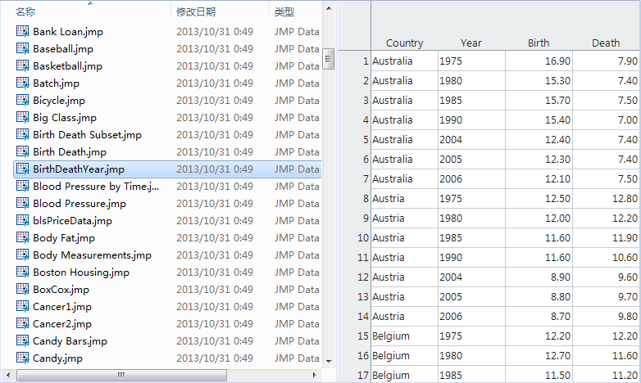Select the file name Body Fat.jmp
Screen dimensions: 641x383
pyautogui.click(x=64, y=237)
